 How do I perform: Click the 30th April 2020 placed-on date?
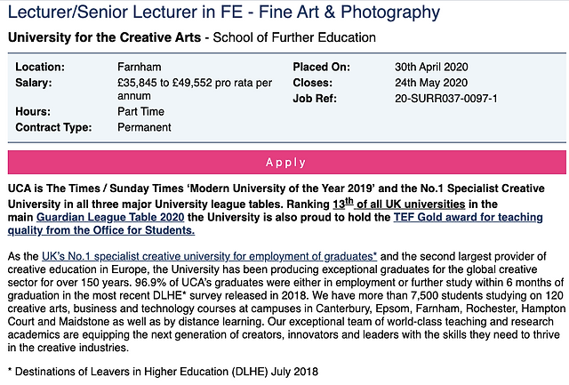pos(431,67)
